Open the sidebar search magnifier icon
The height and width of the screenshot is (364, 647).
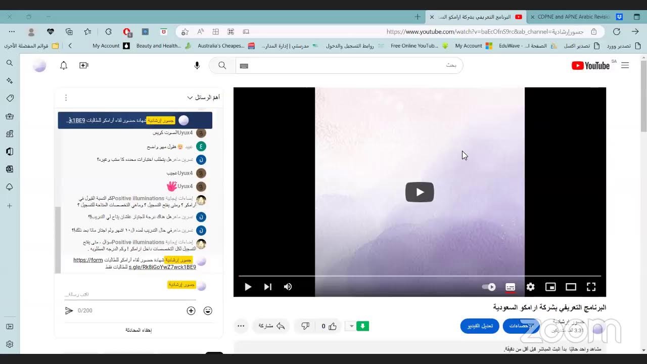click(10, 63)
